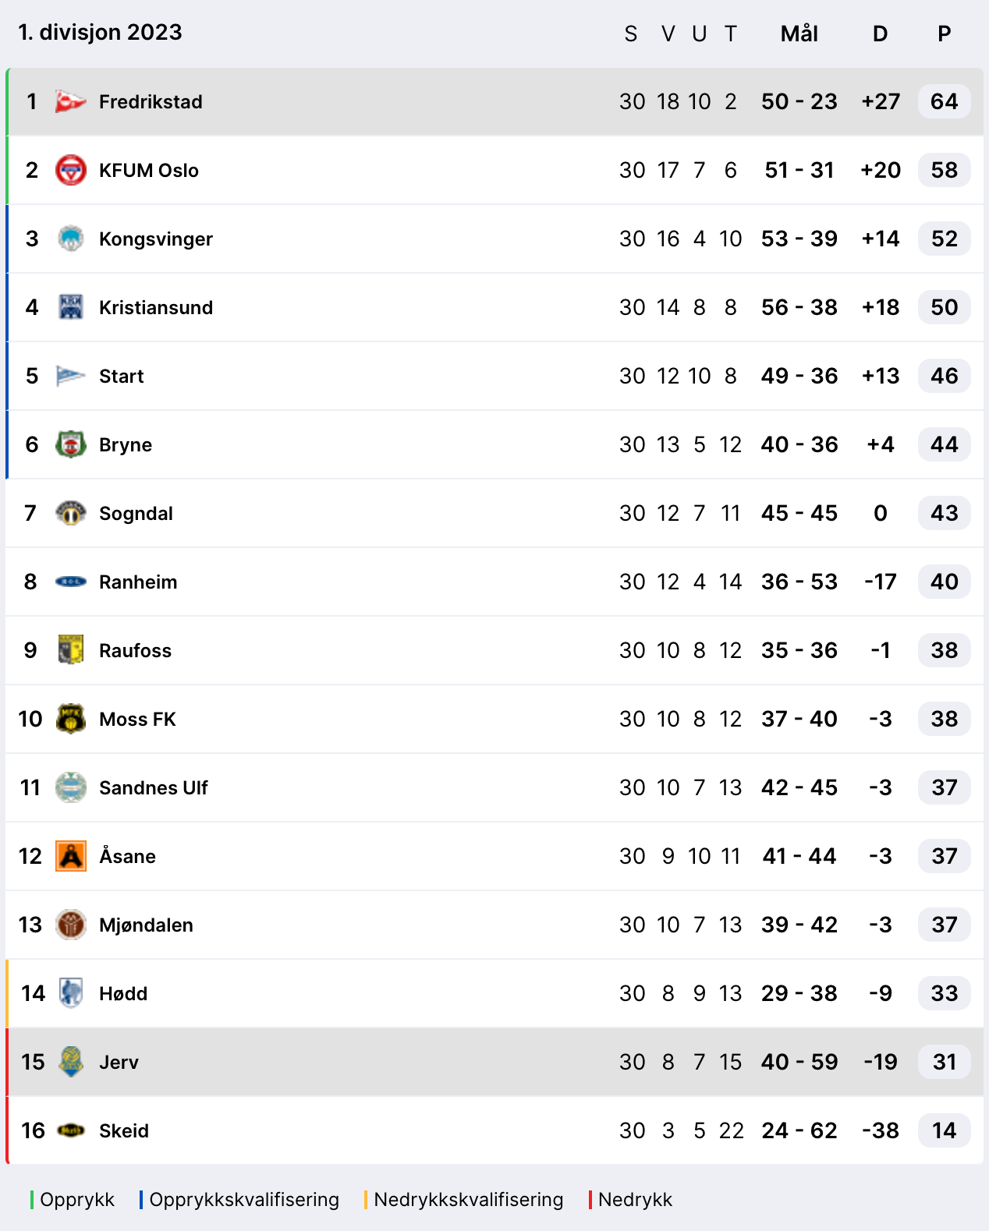Click the P points column header
The image size is (989, 1231).
[944, 34]
